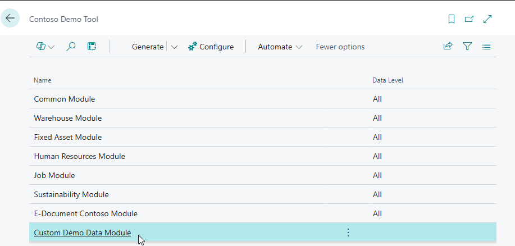Open page in new window icon
This screenshot has width=515, height=246.
(x=469, y=20)
